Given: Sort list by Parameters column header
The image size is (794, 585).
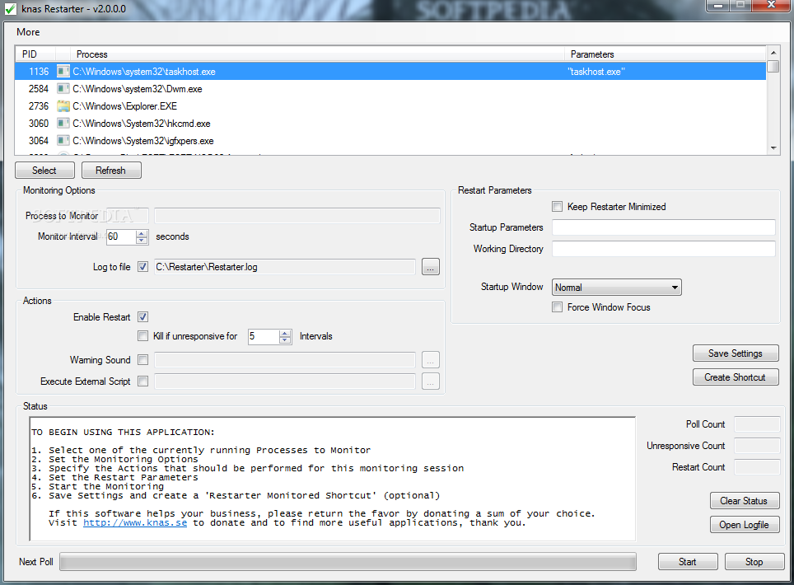Looking at the screenshot, I should pos(666,54).
